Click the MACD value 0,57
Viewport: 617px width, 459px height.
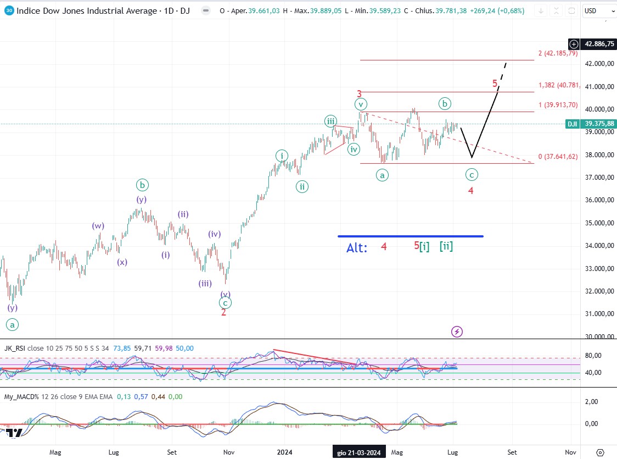[141, 397]
